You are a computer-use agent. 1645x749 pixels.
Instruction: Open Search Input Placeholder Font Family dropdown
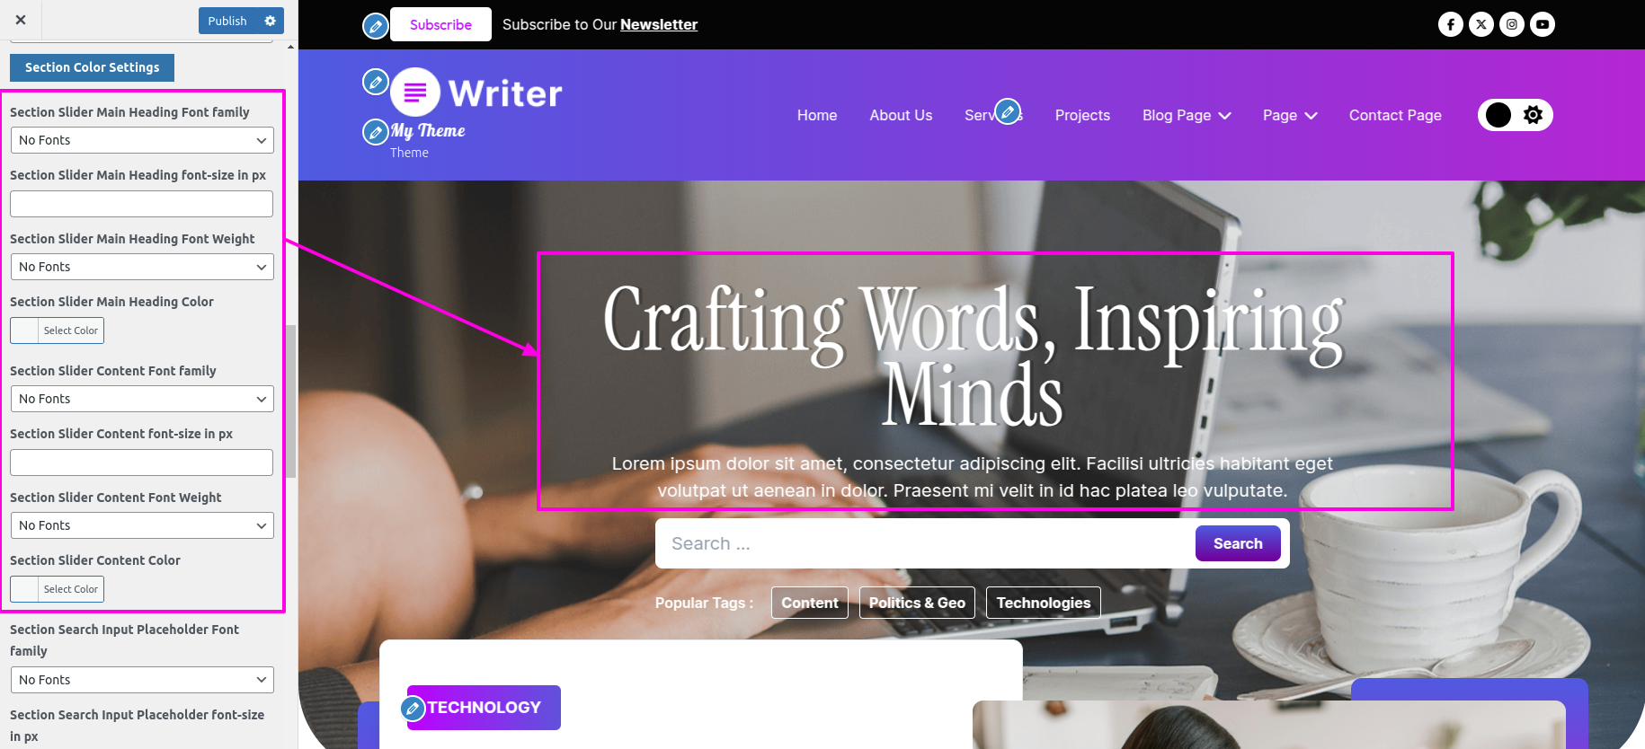pos(142,680)
